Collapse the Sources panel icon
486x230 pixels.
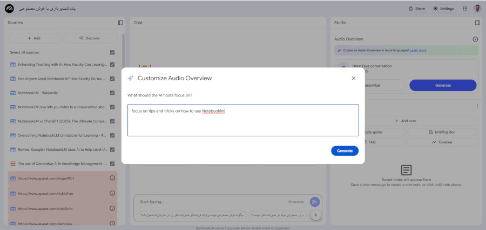point(120,23)
